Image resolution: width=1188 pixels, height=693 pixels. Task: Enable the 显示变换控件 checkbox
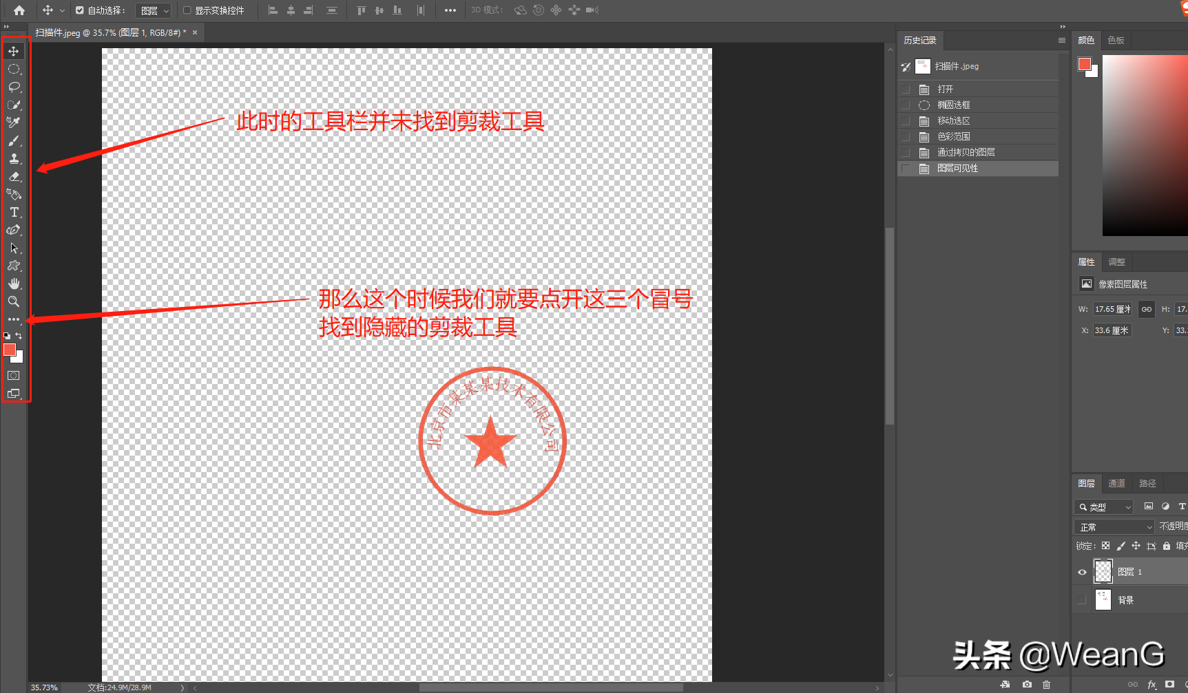pyautogui.click(x=187, y=10)
